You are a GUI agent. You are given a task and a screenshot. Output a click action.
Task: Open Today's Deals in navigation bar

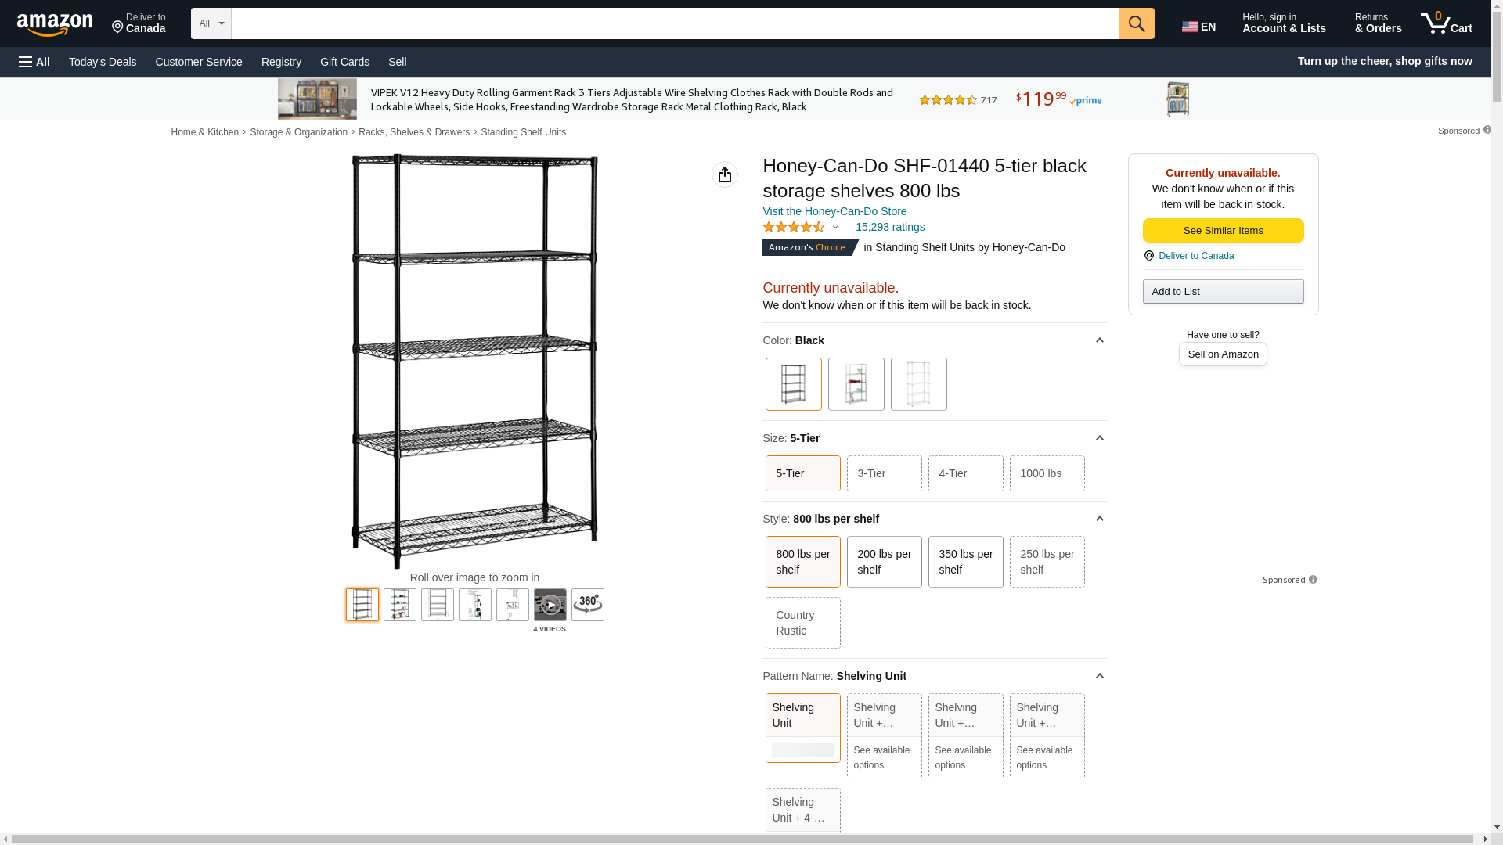point(103,62)
